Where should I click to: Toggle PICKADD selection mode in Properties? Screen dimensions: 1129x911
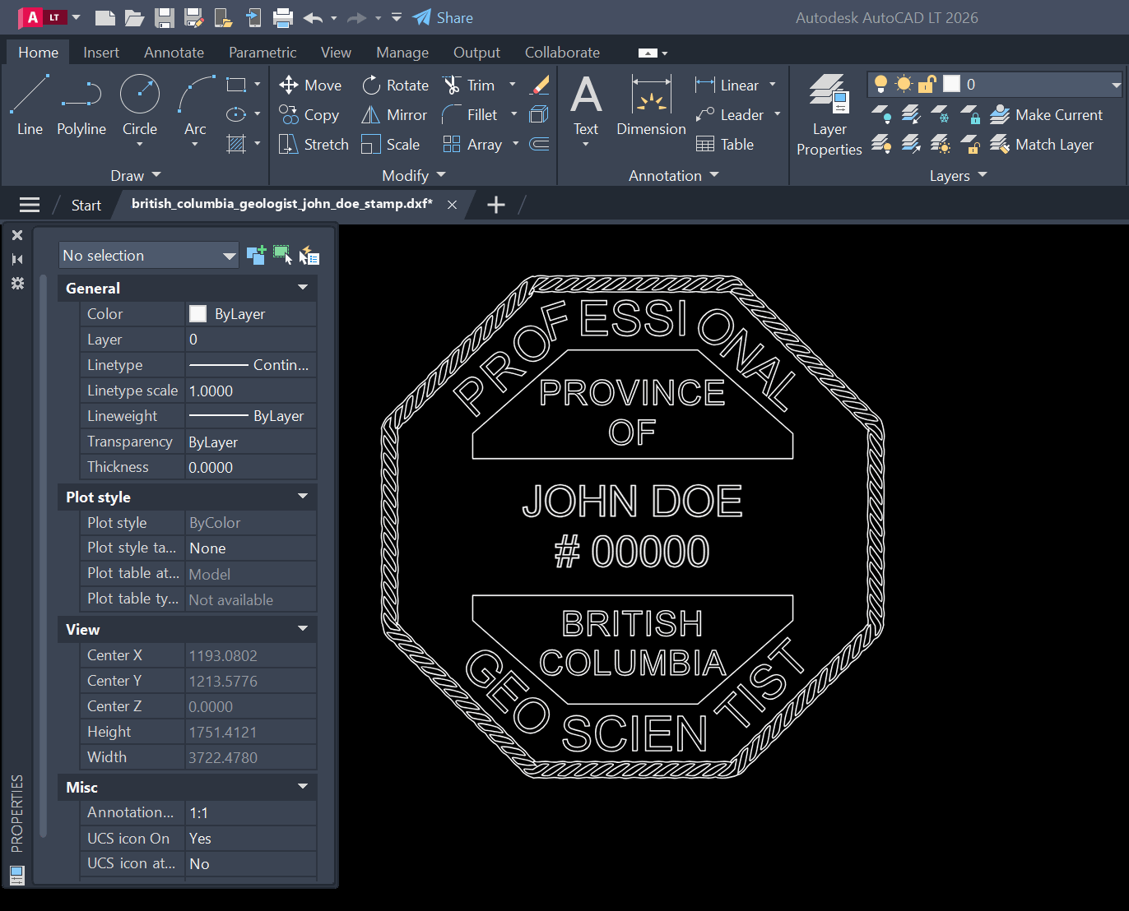click(x=256, y=255)
